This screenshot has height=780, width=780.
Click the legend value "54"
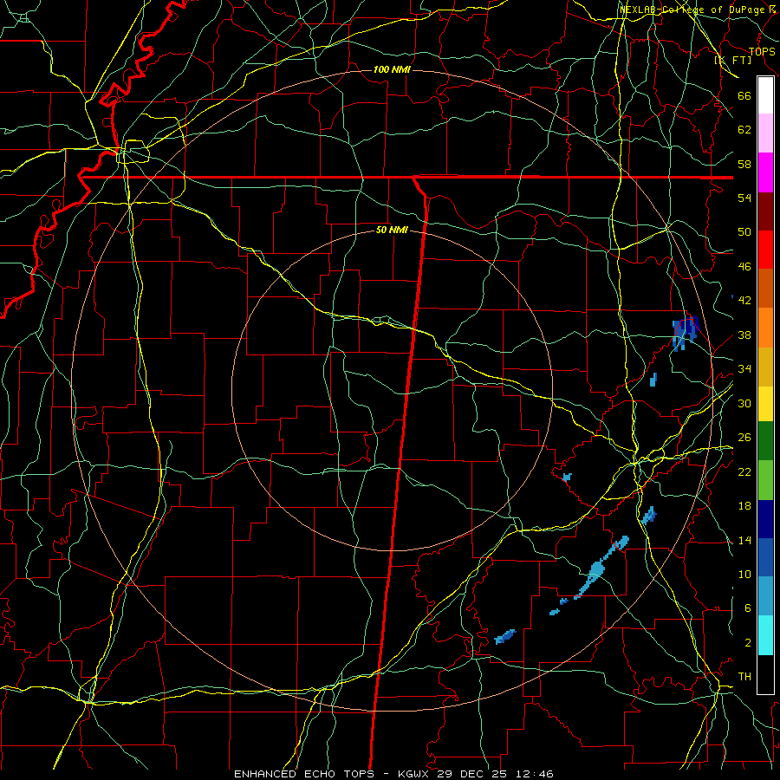point(744,198)
